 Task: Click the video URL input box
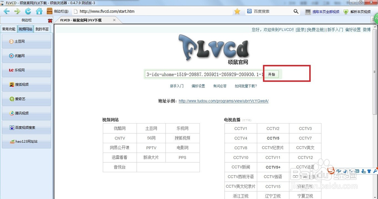coord(204,74)
